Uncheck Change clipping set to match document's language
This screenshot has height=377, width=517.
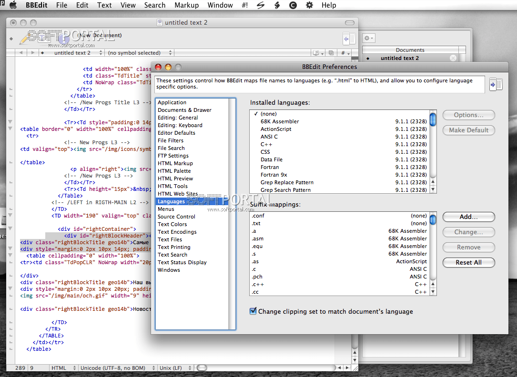click(x=253, y=311)
